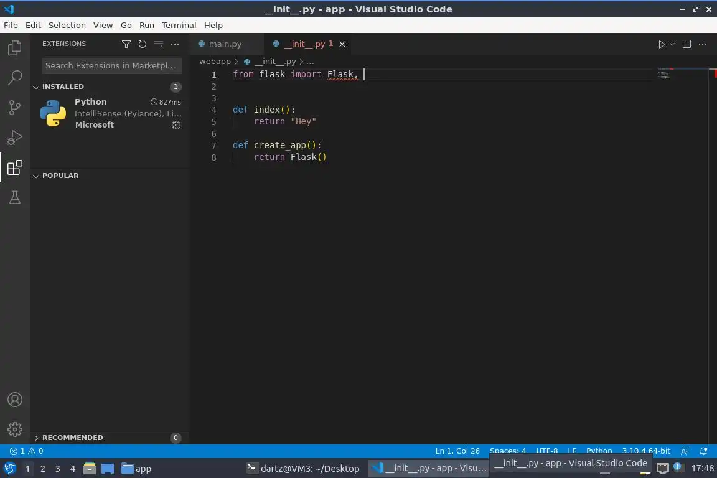Select the Extensions view icon
Viewport: 717px width, 478px height.
pyautogui.click(x=15, y=168)
